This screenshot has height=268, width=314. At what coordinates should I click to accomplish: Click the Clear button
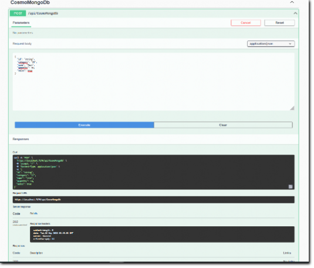pos(223,125)
